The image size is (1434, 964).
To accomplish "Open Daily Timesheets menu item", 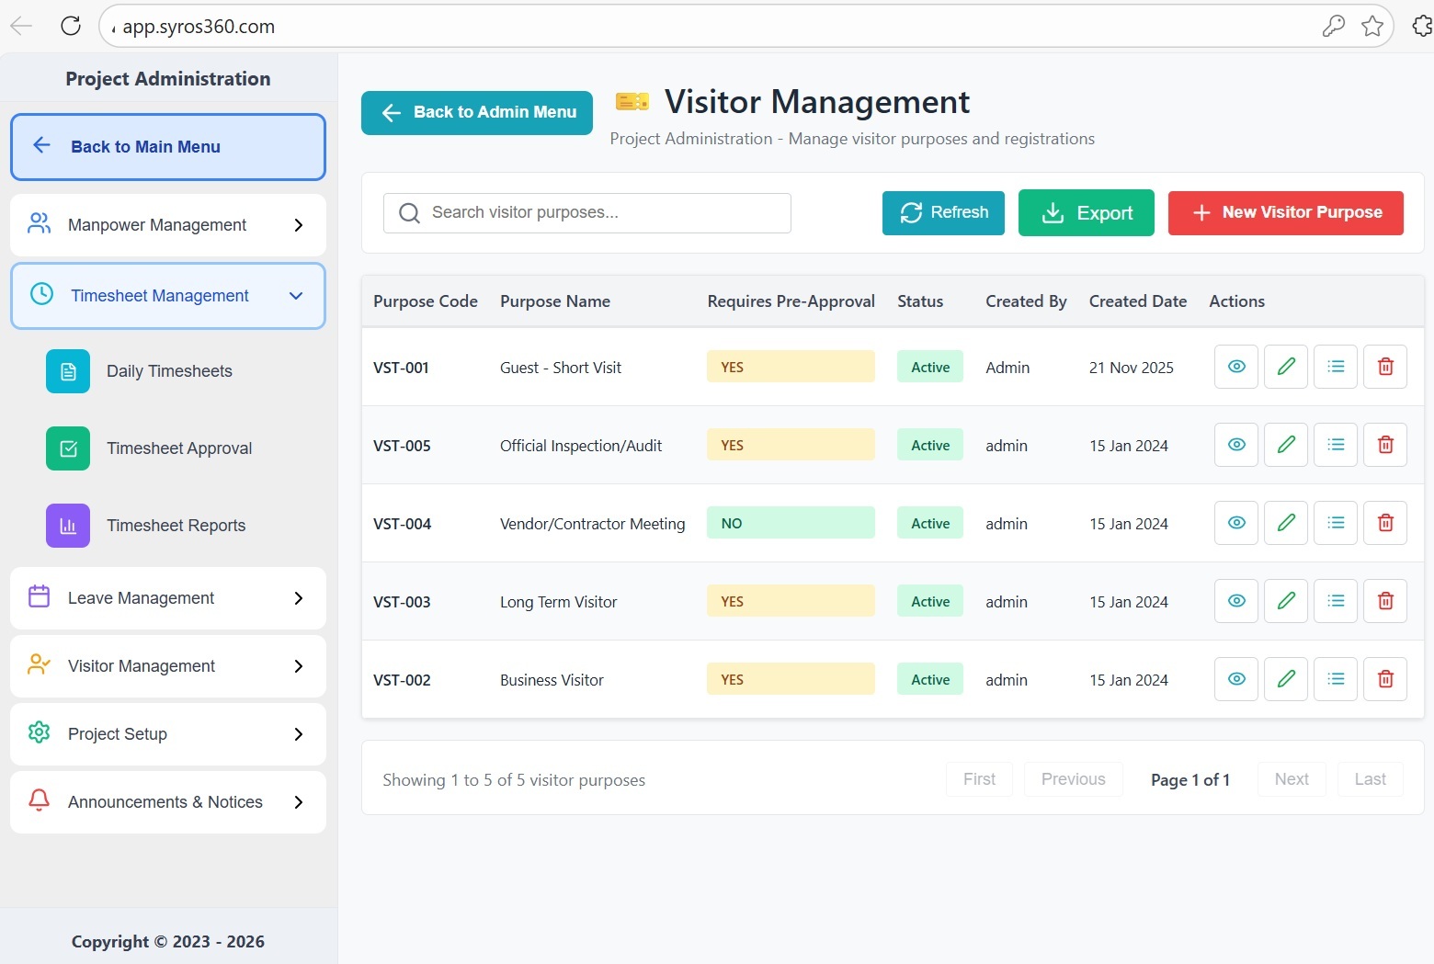I will (169, 371).
